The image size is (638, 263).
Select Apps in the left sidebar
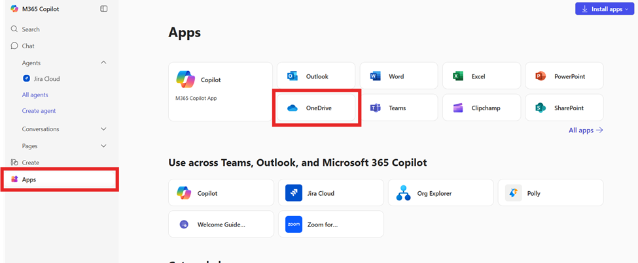[x=29, y=179]
